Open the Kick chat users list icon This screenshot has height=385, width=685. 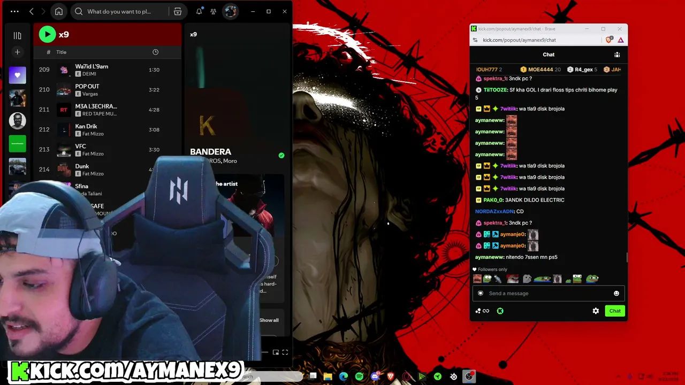tap(617, 55)
